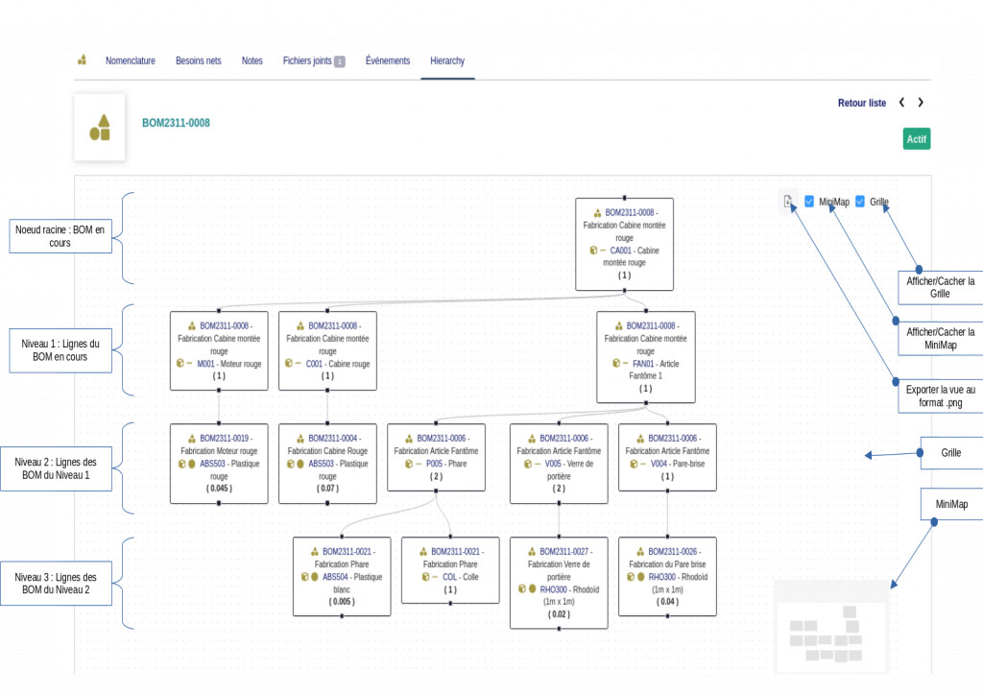Go to the previous record arrow
The image size is (983, 695).
(x=901, y=103)
